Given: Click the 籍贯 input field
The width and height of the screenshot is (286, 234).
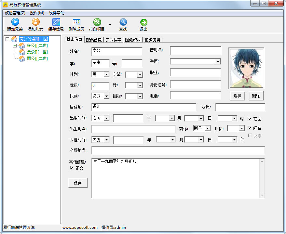Looking at the screenshot, I should [240, 107].
